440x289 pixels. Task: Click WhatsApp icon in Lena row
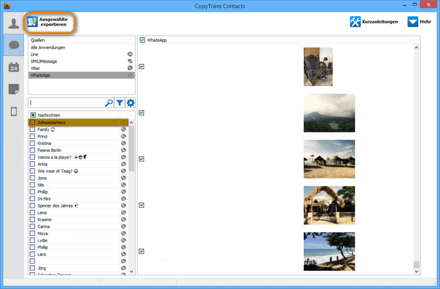123,213
